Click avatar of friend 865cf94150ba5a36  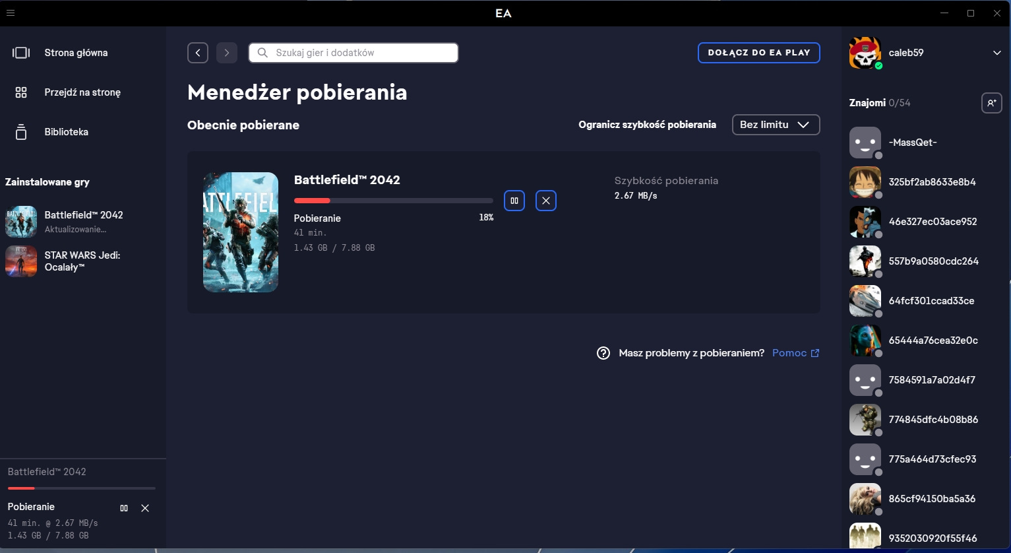[865, 499]
